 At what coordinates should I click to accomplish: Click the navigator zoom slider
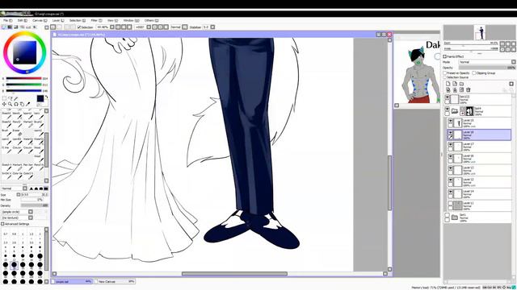click(x=471, y=46)
